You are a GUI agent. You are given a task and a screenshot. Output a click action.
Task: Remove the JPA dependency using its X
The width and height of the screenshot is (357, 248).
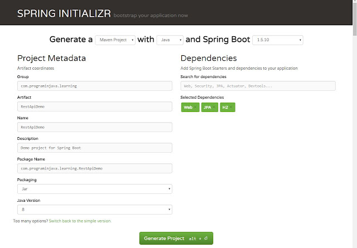[x=214, y=107]
